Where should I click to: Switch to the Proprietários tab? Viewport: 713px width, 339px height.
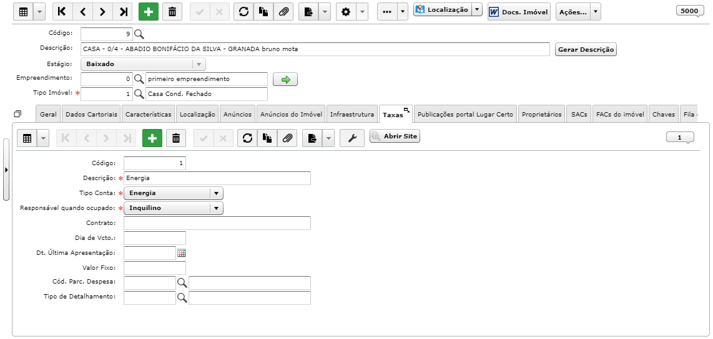[x=542, y=115]
